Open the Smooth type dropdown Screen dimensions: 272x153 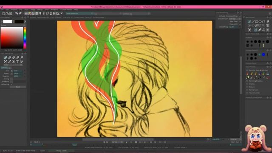(235, 19)
